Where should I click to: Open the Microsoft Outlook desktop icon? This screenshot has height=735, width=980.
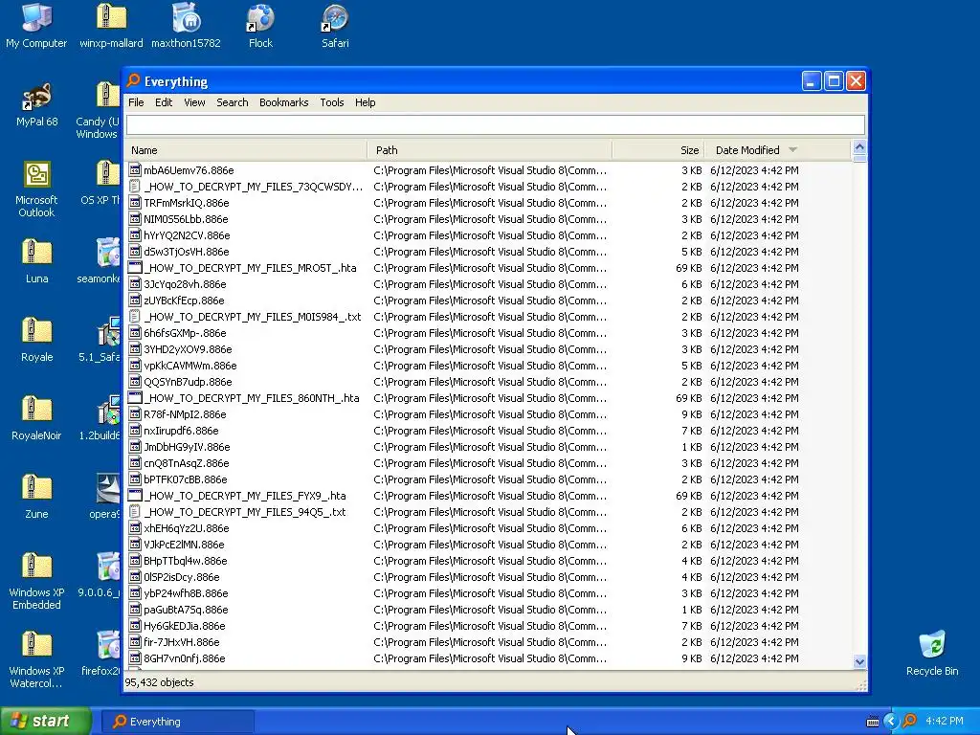(36, 189)
